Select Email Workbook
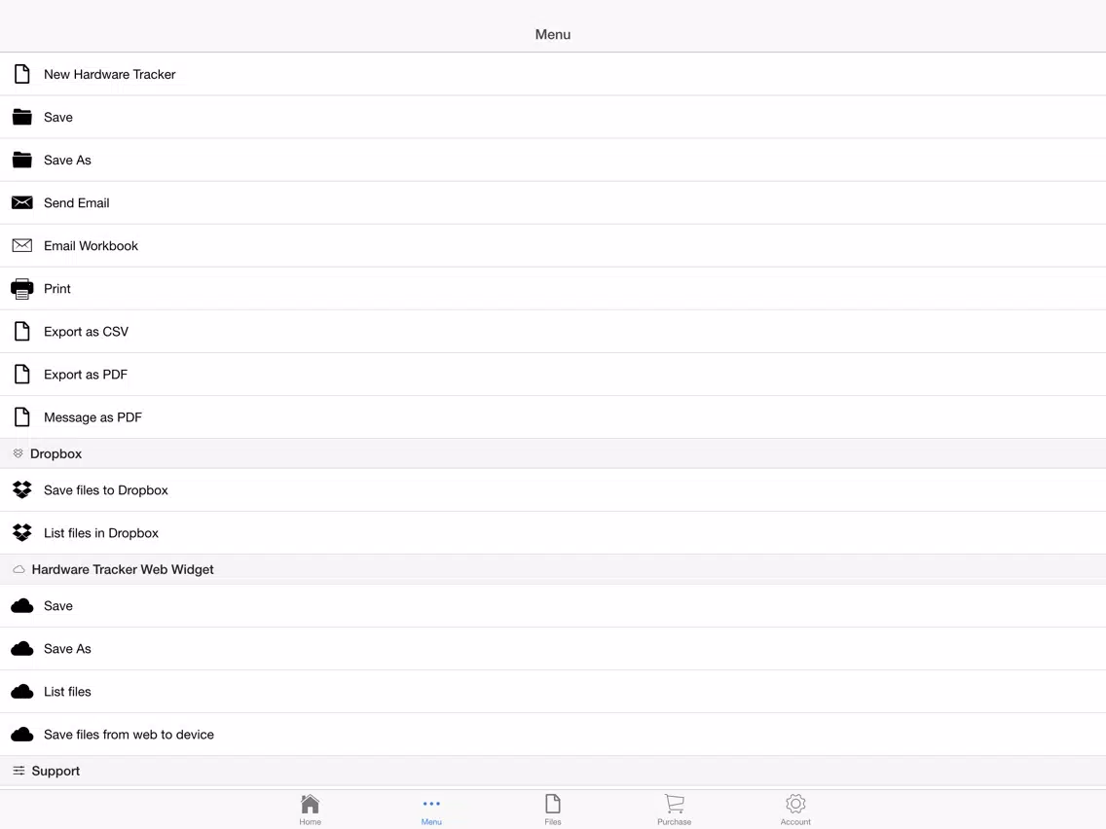Image resolution: width=1106 pixels, height=829 pixels. point(553,245)
